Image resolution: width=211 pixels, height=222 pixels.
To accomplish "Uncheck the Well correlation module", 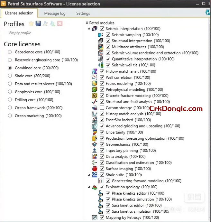I will point(102,78).
